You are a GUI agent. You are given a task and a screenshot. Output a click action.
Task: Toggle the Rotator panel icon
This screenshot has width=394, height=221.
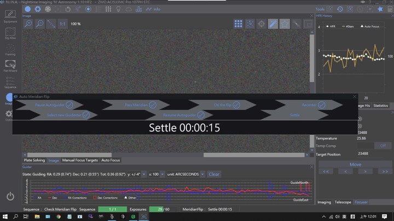[68, 9]
